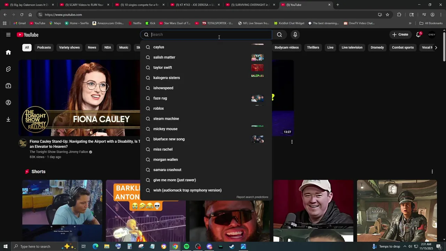Select the Combat sports chip
Image resolution: width=446 pixels, height=251 pixels.
[403, 47]
